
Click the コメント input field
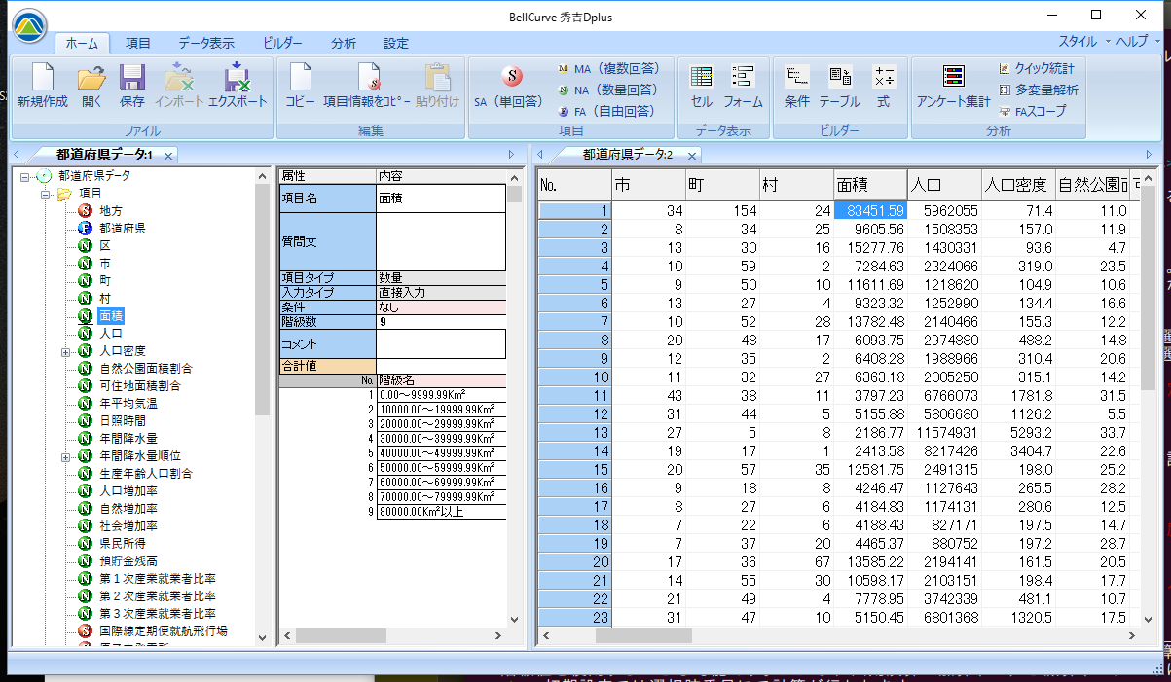441,344
